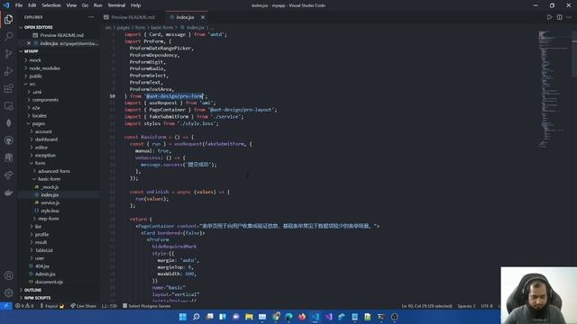Close index.jsx in Open Editors list
Image resolution: width=577 pixels, height=324 pixels.
point(29,43)
